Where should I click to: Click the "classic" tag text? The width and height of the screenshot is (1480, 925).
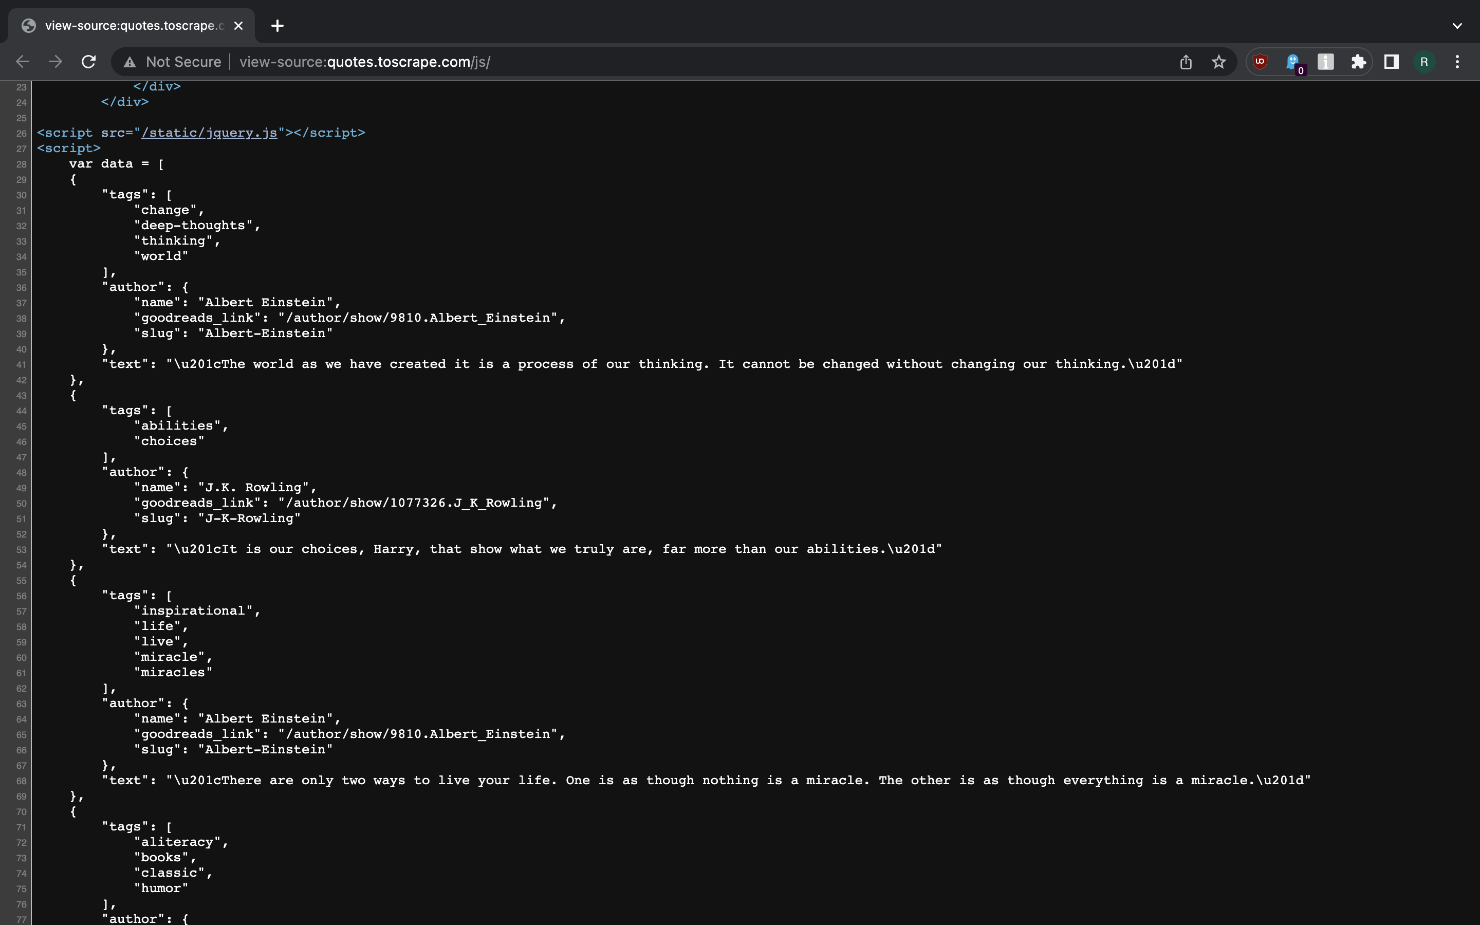(x=170, y=873)
